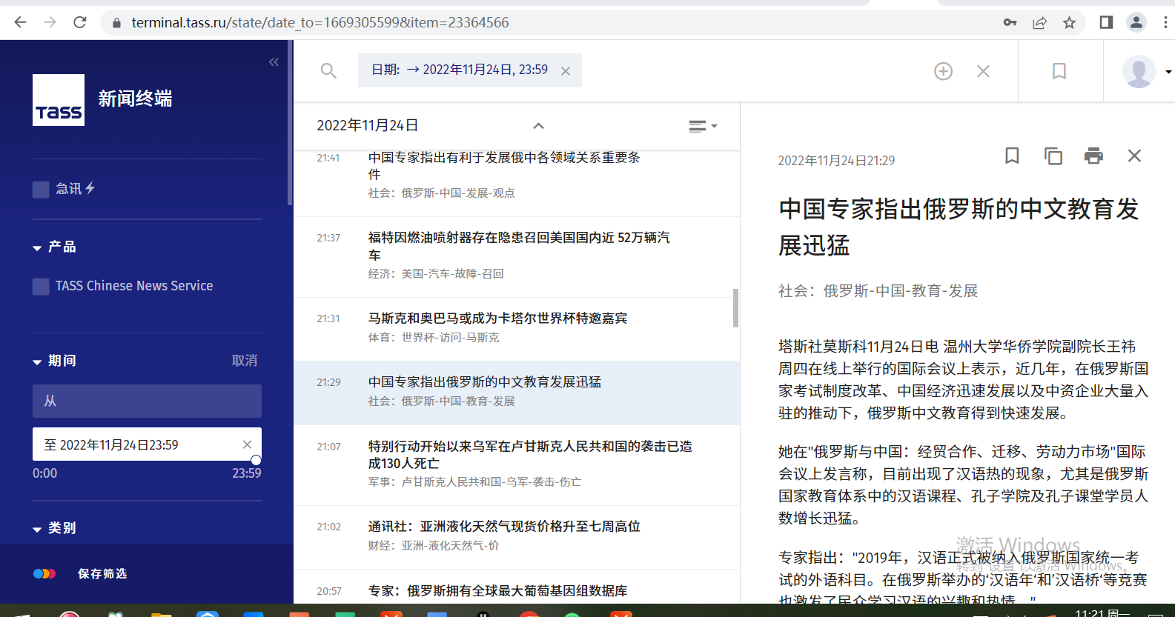1175x617 pixels.
Task: Click 保存筛选 to save filters
Action: click(102, 574)
